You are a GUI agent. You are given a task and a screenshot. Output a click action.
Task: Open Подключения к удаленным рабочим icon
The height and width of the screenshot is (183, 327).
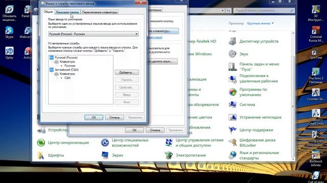[x=232, y=79]
